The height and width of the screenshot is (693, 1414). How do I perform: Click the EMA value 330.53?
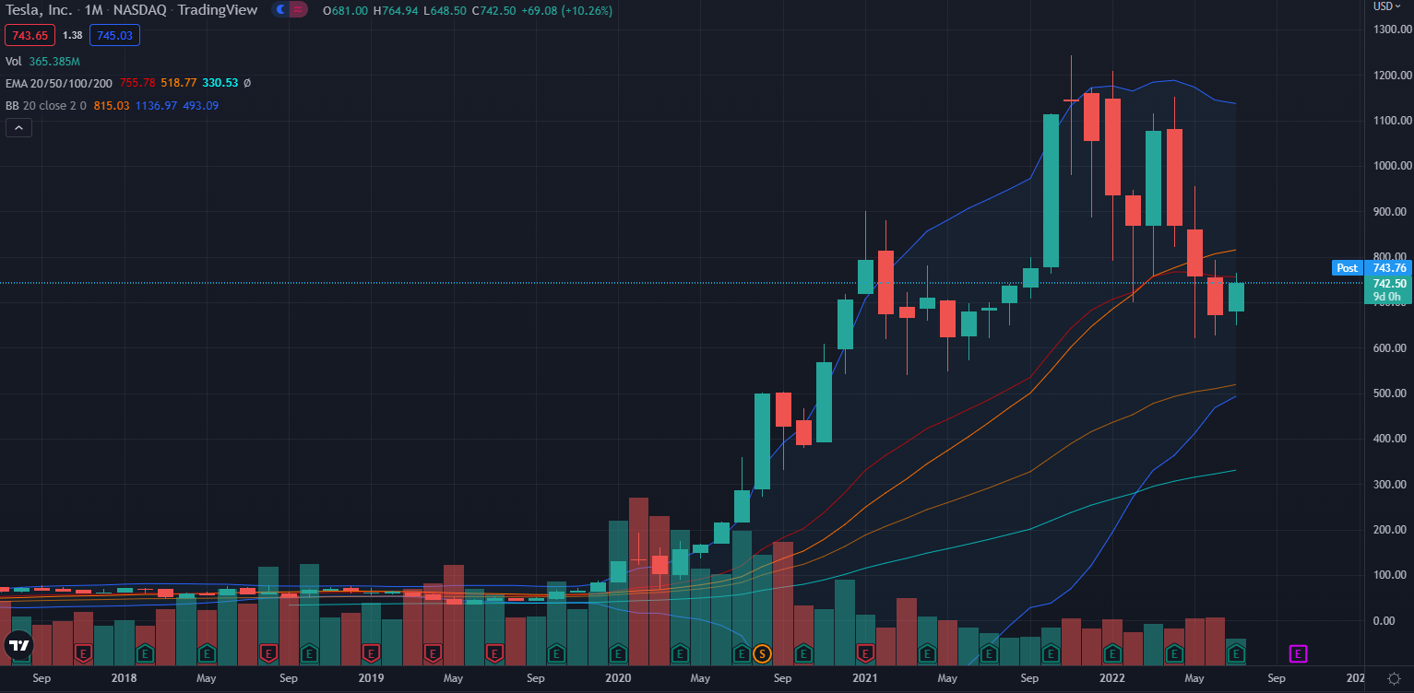[221, 83]
